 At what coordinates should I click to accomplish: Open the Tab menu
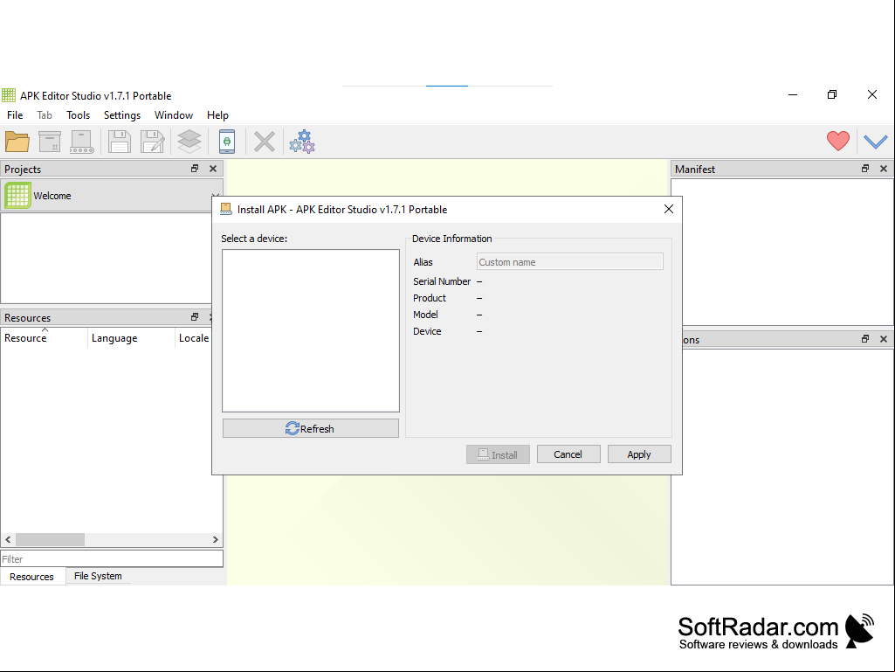45,114
